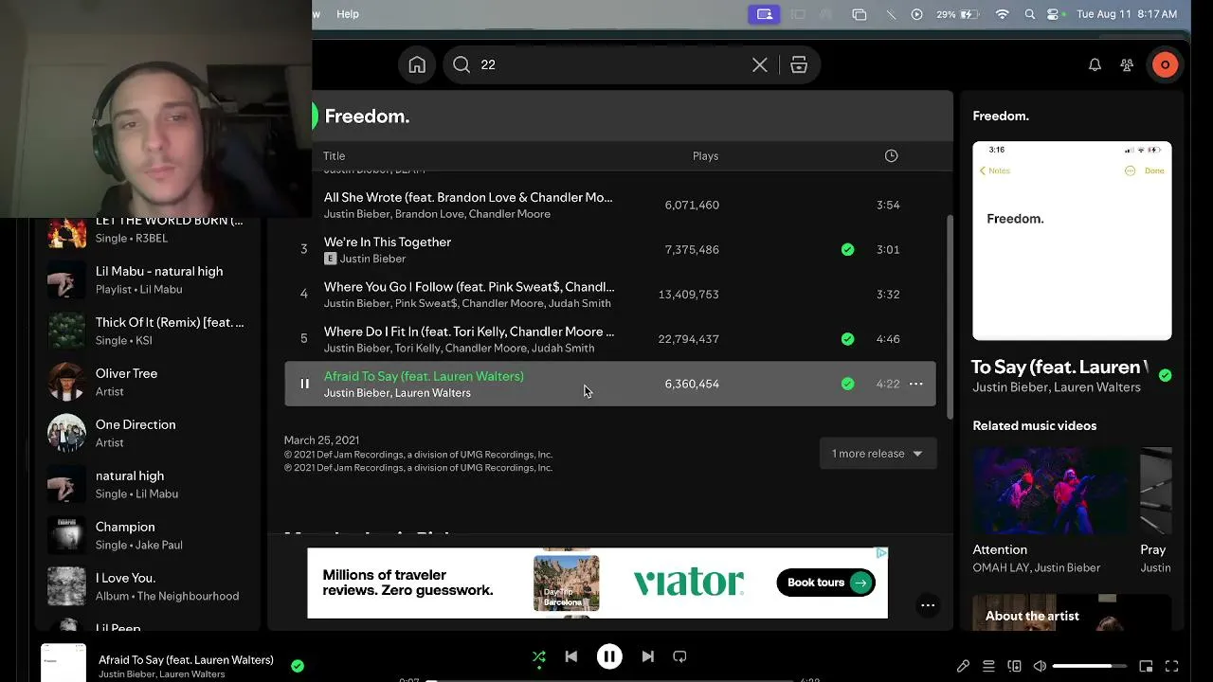Screen dimensions: 1213x682
Task: Select Where You Go I Follow track
Action: [469, 286]
